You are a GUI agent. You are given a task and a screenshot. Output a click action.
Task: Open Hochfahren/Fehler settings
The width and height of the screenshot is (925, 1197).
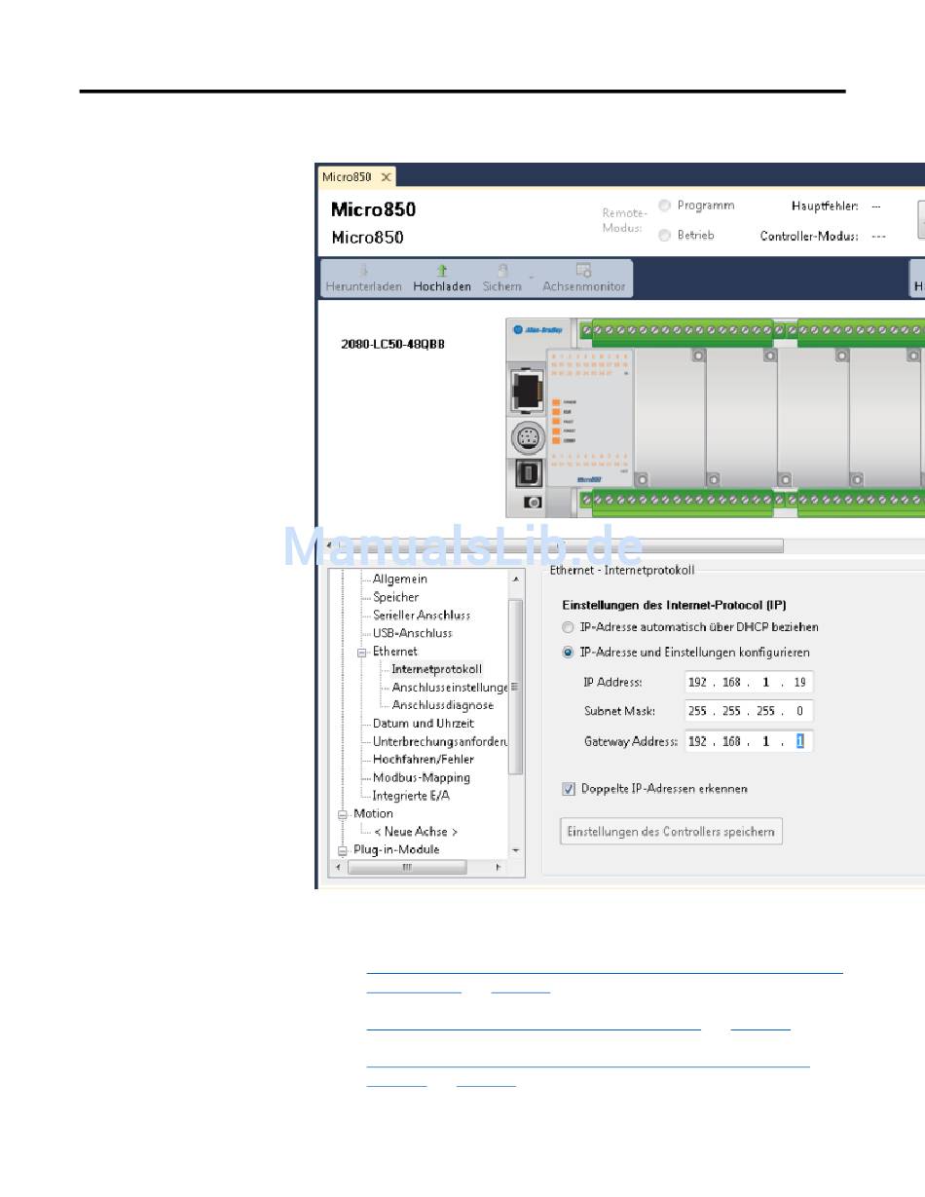(x=424, y=760)
